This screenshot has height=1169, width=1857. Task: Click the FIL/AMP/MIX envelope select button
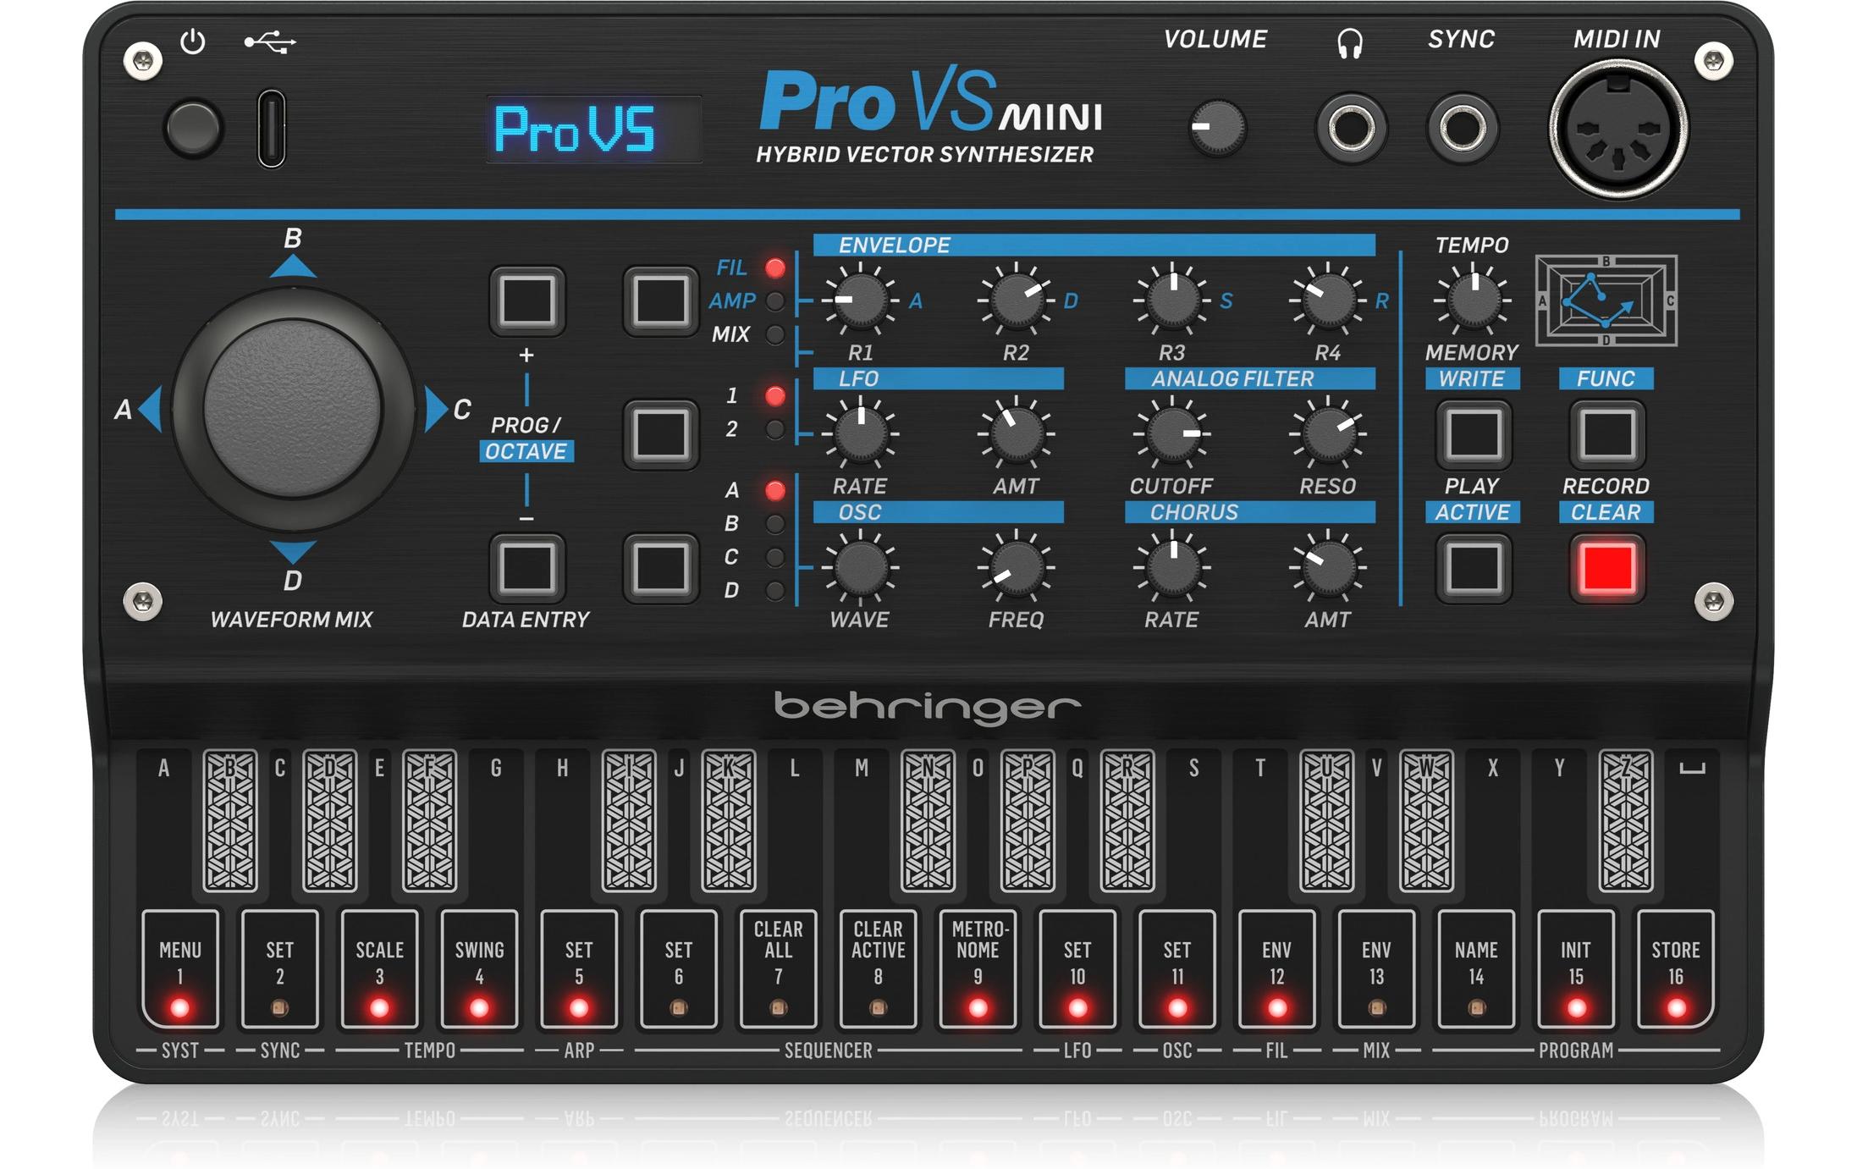pyautogui.click(x=660, y=301)
